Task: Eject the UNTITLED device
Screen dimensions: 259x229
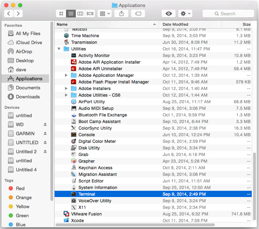Action: click(45, 142)
